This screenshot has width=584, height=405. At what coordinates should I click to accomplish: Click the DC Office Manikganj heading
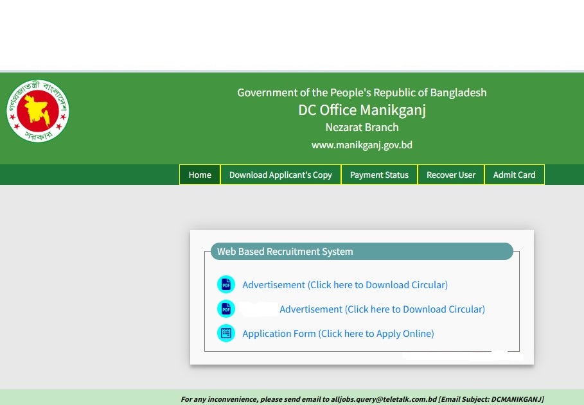pos(362,110)
